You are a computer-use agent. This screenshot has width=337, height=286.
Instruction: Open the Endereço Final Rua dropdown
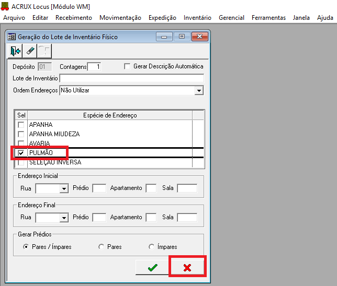[x=64, y=218]
